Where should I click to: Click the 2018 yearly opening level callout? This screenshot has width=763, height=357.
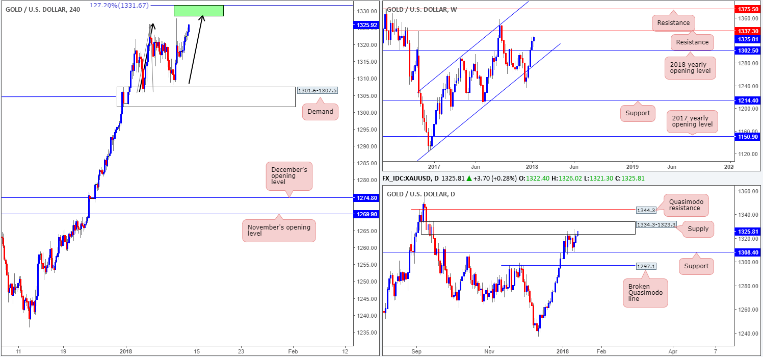coord(690,67)
